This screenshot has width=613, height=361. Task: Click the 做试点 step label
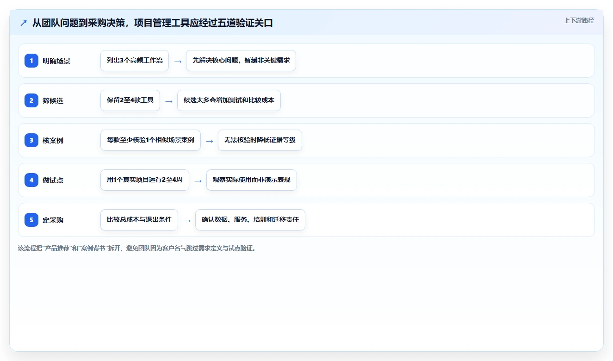click(53, 180)
